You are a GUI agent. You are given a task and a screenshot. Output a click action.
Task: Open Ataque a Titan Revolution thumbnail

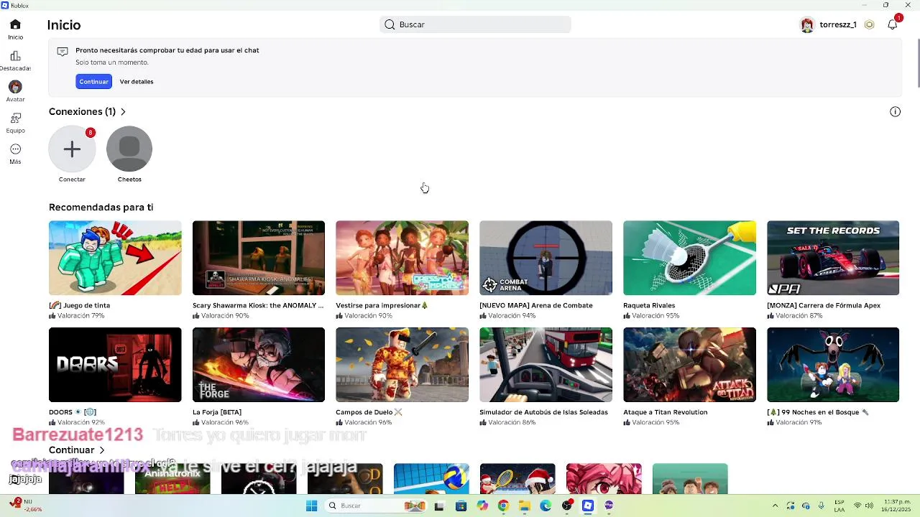[689, 365]
